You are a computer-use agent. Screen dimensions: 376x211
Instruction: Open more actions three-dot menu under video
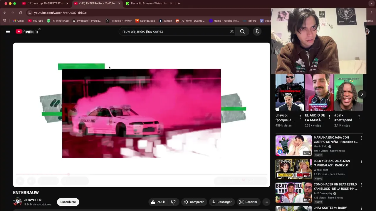(266, 202)
